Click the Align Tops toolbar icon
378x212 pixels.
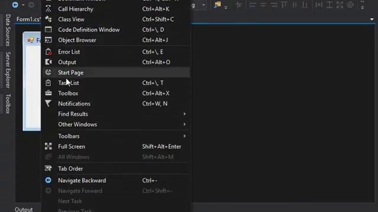pos(284,5)
